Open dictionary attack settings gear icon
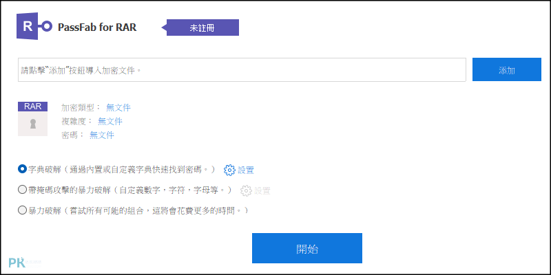Image resolution: width=551 pixels, height=275 pixels. pyautogui.click(x=229, y=170)
